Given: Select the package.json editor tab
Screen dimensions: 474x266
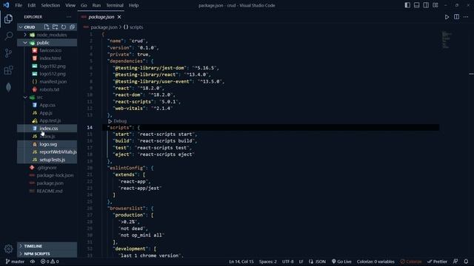Looking at the screenshot, I should tap(101, 17).
